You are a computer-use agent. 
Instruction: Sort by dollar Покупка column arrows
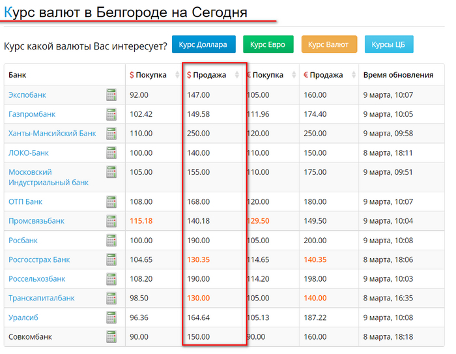click(x=177, y=75)
